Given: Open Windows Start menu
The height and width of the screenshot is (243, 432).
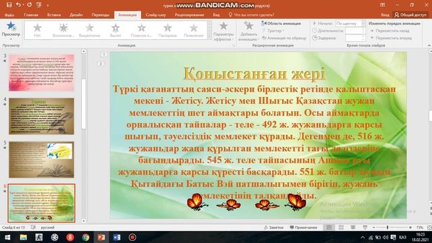Looking at the screenshot, I should tap(7, 237).
